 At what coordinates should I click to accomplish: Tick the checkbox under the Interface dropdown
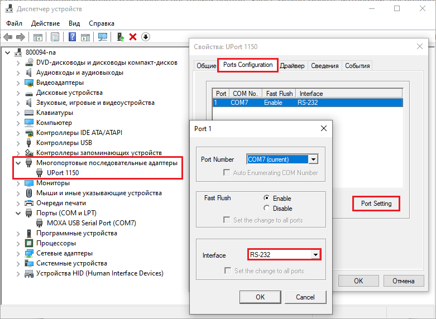coord(227,271)
